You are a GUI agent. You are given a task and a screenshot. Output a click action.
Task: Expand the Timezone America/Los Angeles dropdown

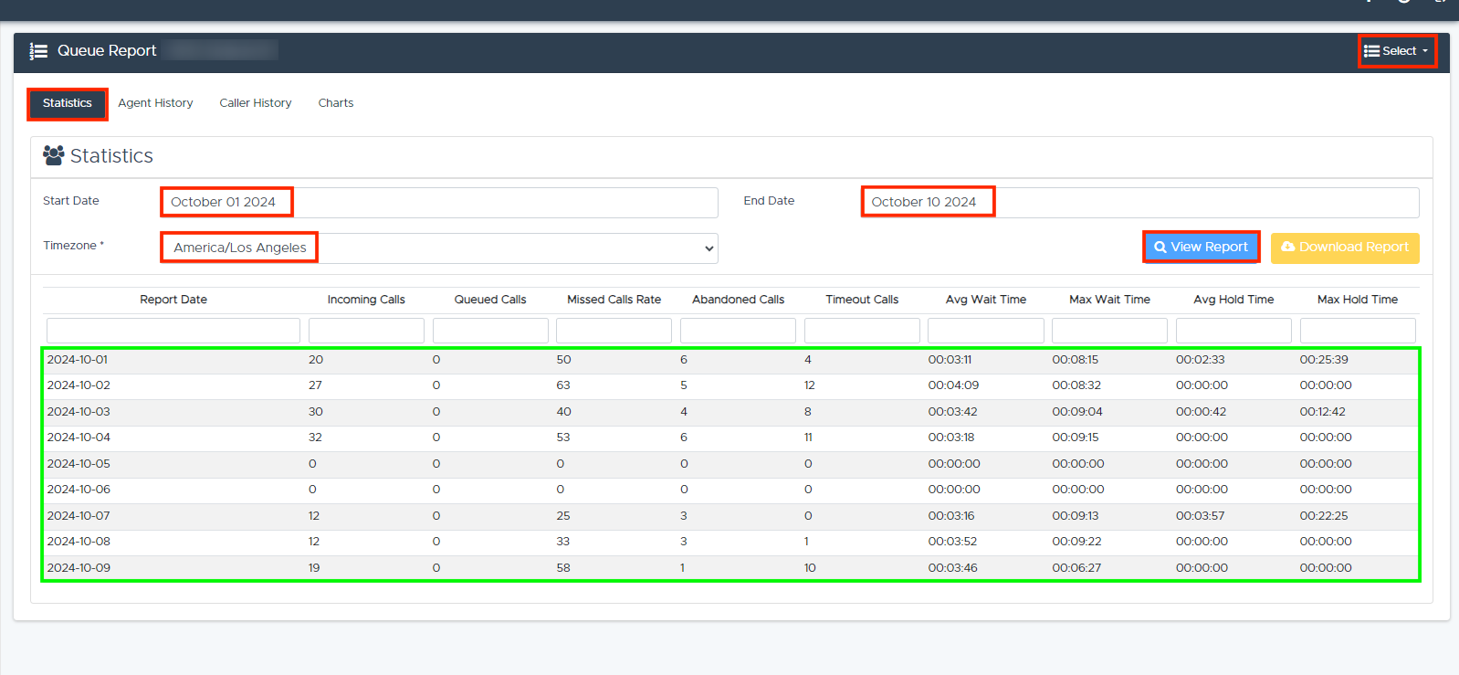click(x=438, y=248)
